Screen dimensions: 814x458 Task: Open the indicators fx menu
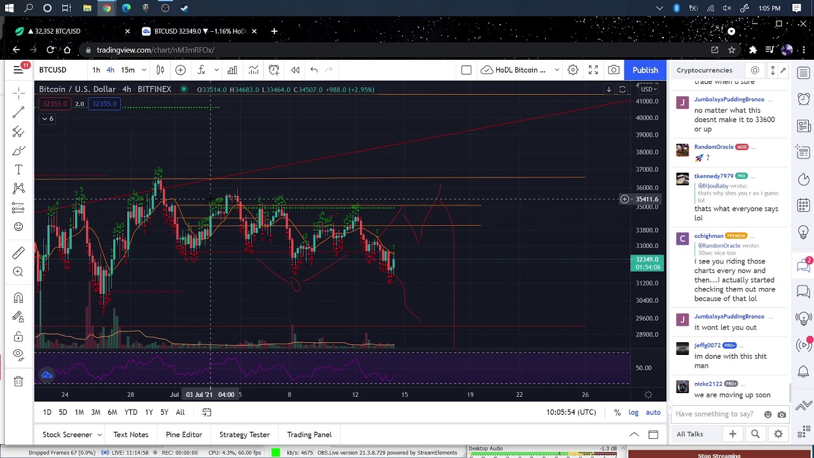point(202,70)
